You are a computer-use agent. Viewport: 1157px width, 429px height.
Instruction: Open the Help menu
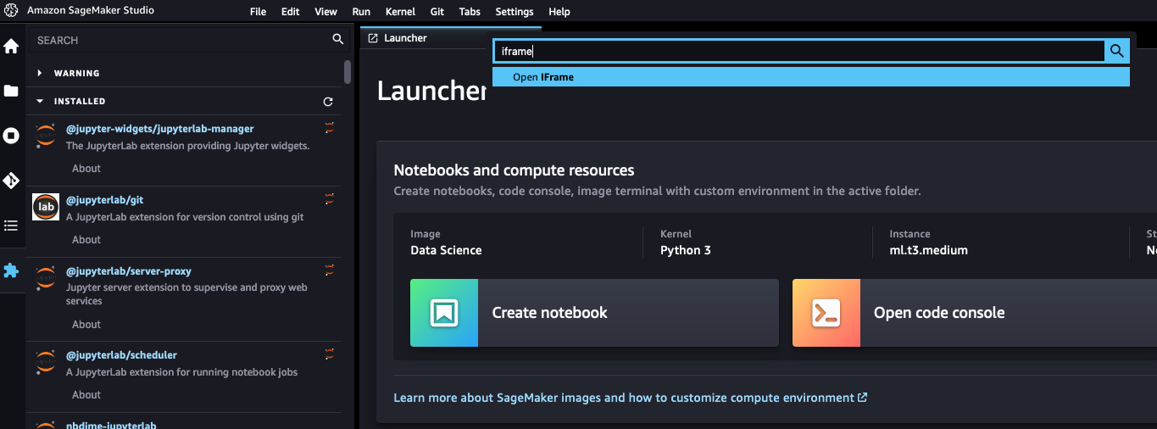[x=559, y=12]
